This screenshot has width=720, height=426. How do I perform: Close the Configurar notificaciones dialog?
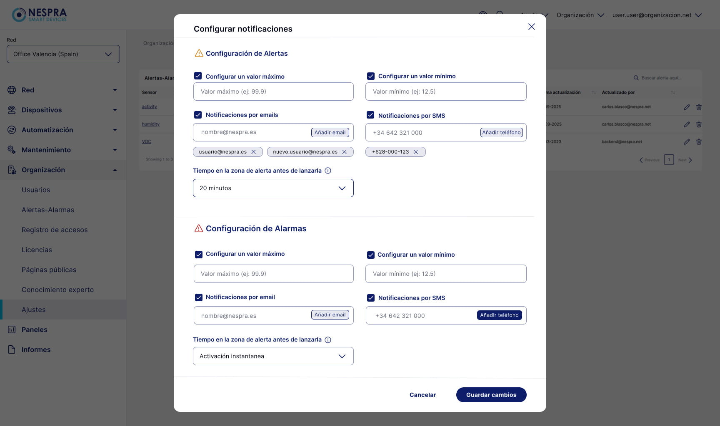point(531,27)
